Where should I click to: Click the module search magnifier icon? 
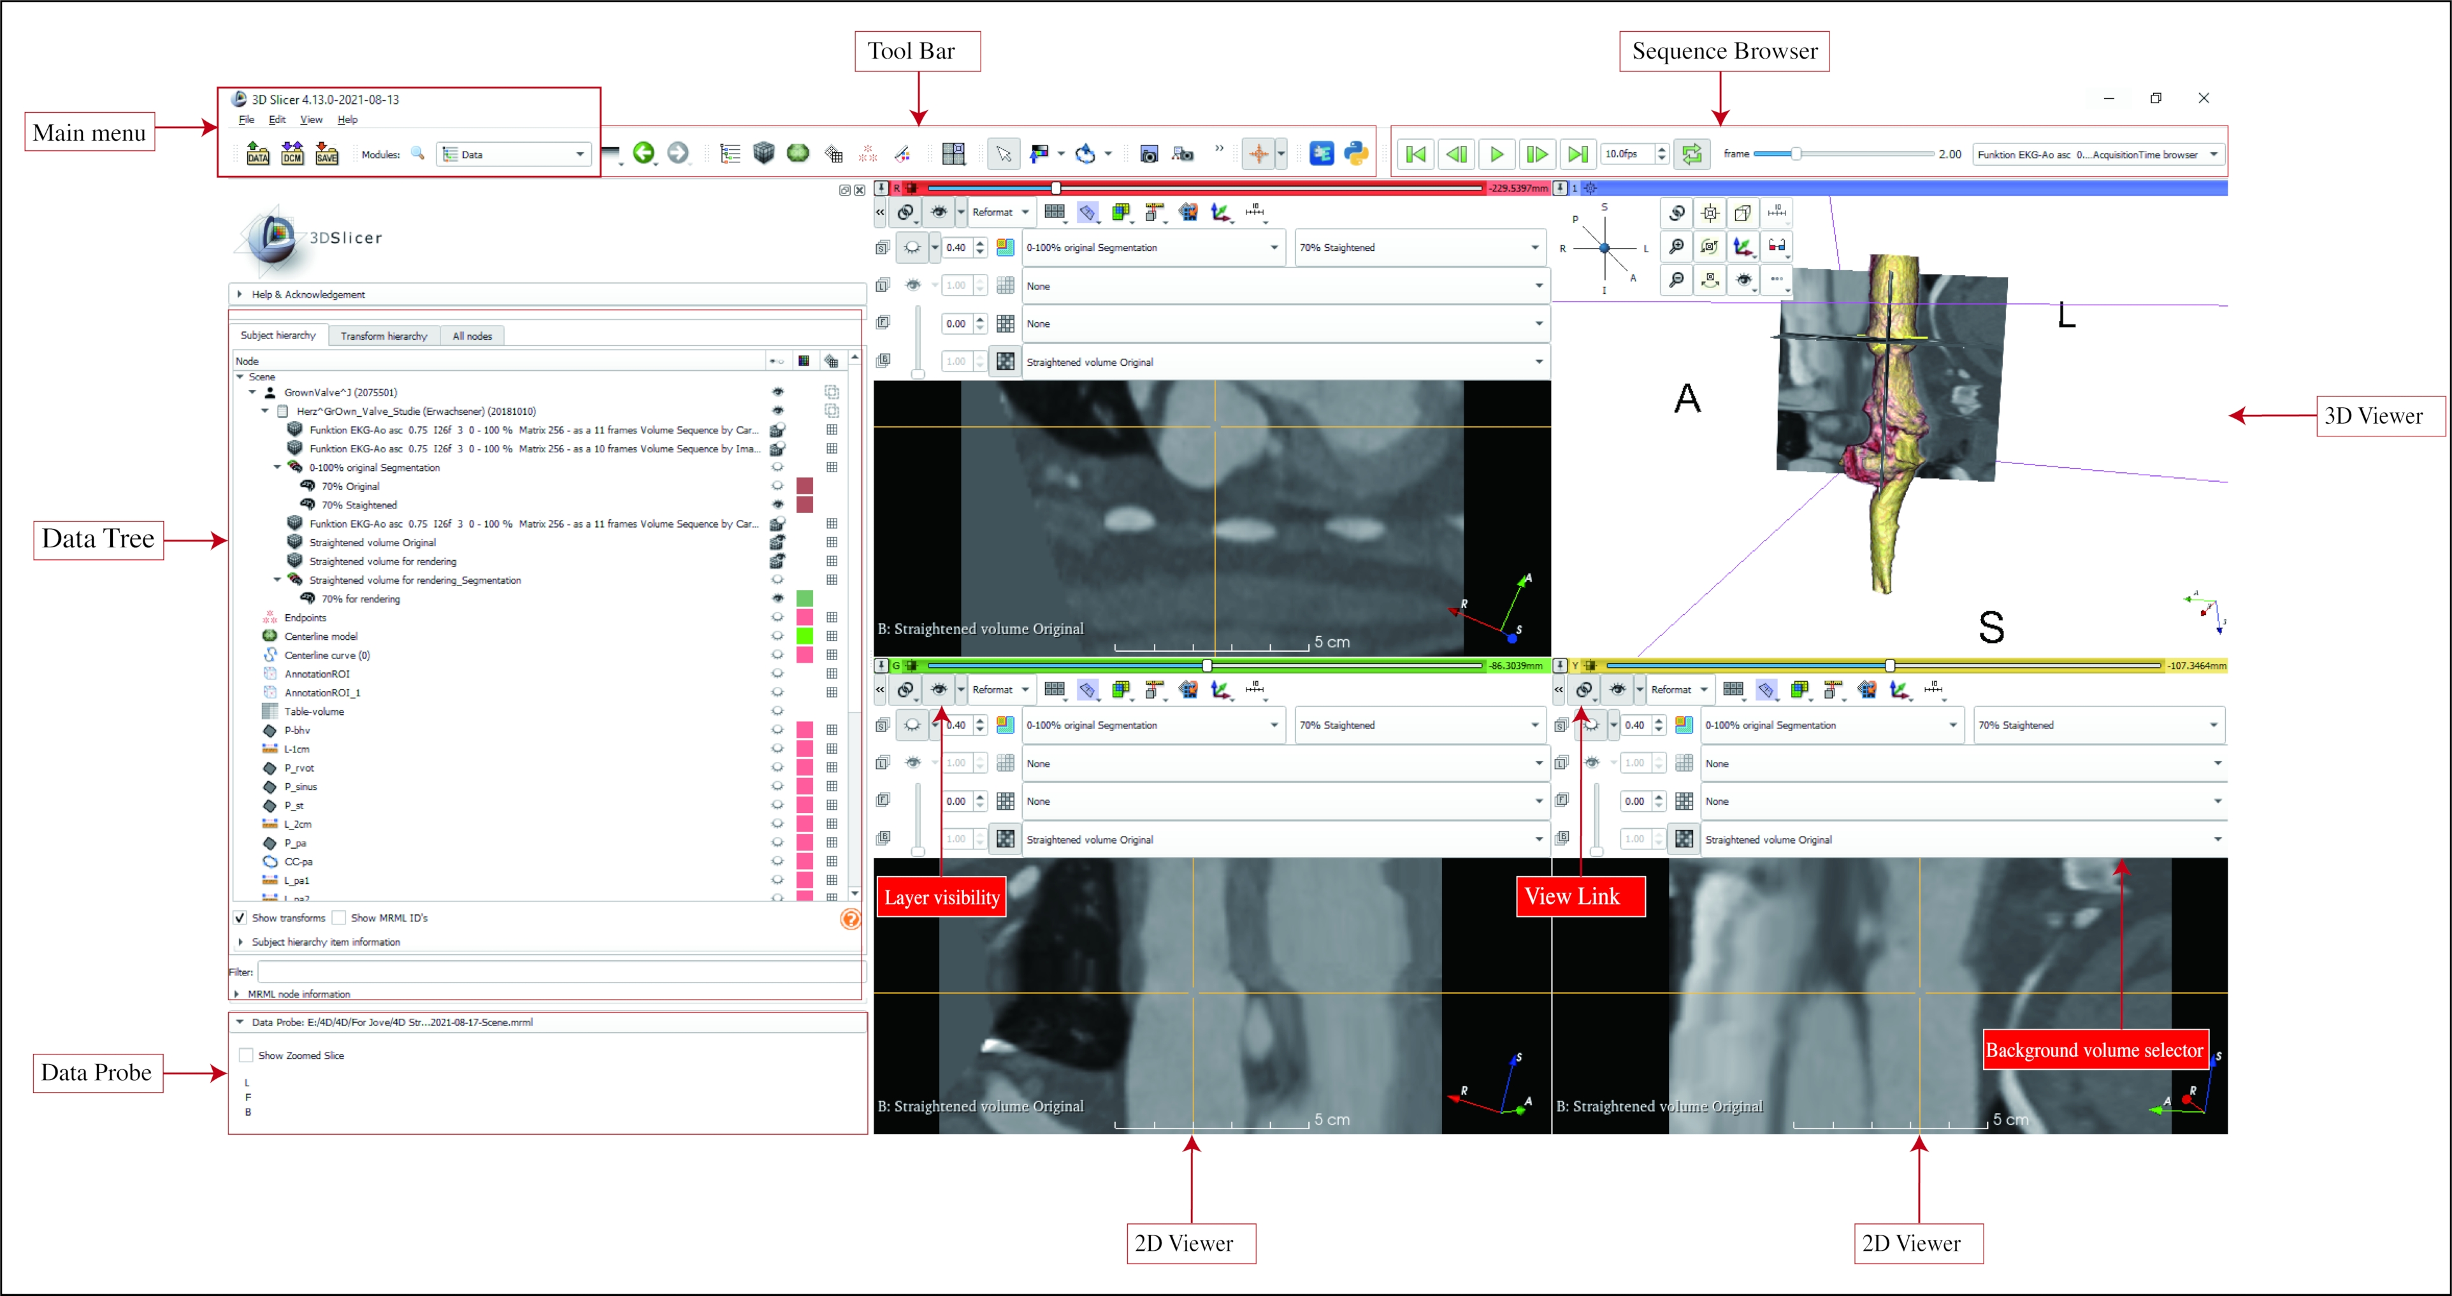pyautogui.click(x=418, y=153)
